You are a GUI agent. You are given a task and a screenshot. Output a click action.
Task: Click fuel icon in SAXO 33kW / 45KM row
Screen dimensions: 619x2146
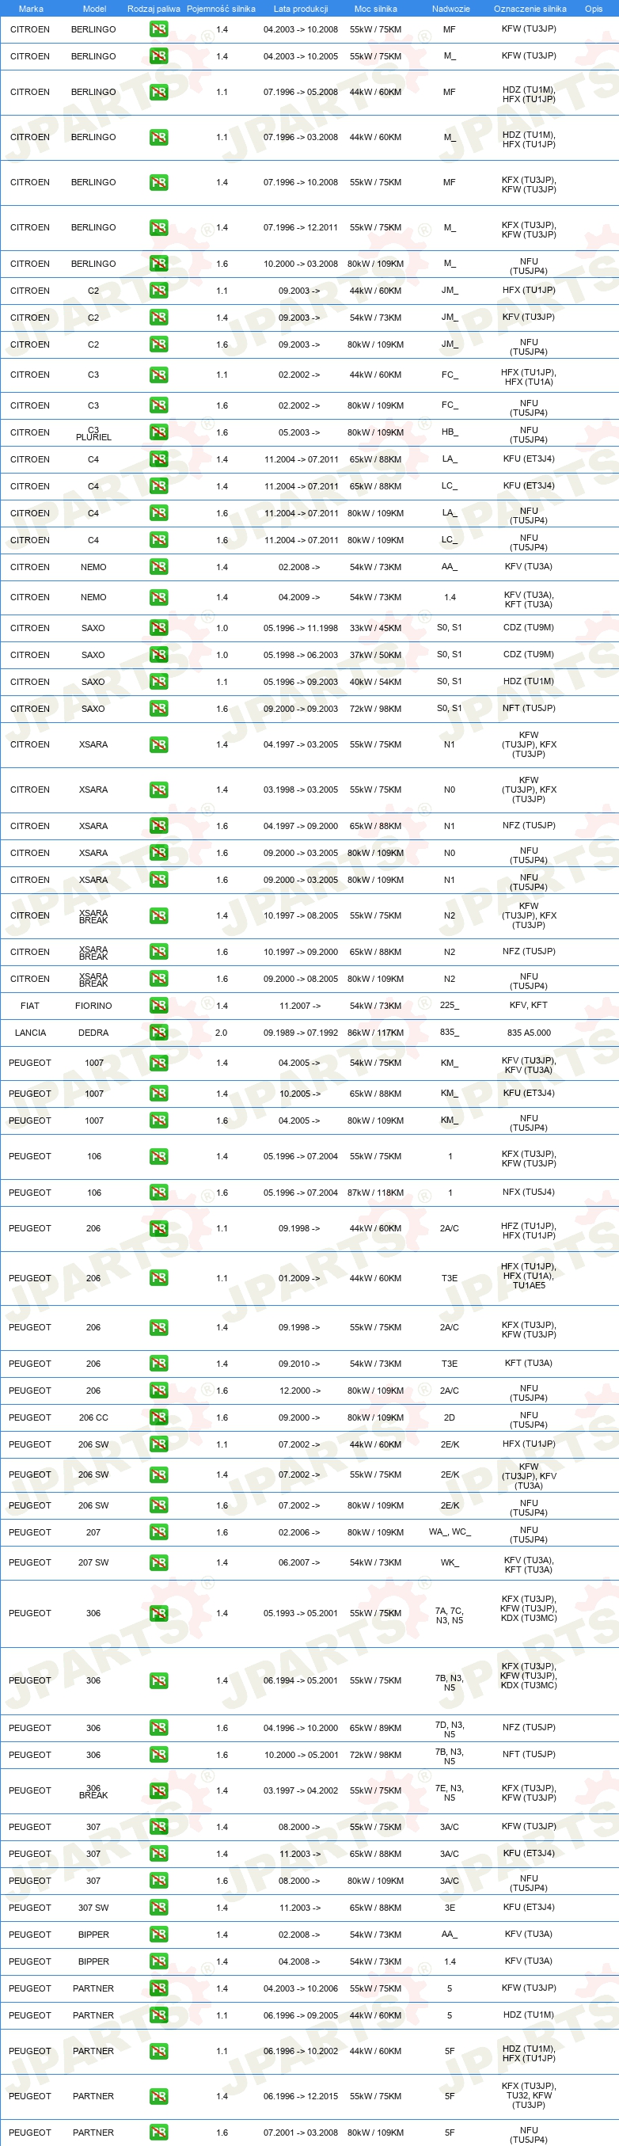click(158, 628)
